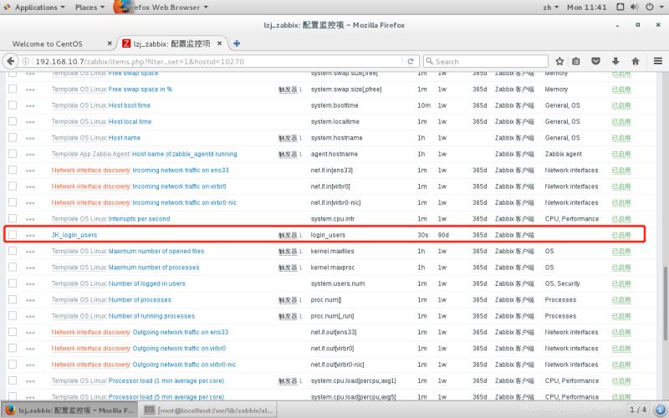This screenshot has width=669, height=418.
Task: Focus the Firefox Search input box
Action: click(x=486, y=61)
